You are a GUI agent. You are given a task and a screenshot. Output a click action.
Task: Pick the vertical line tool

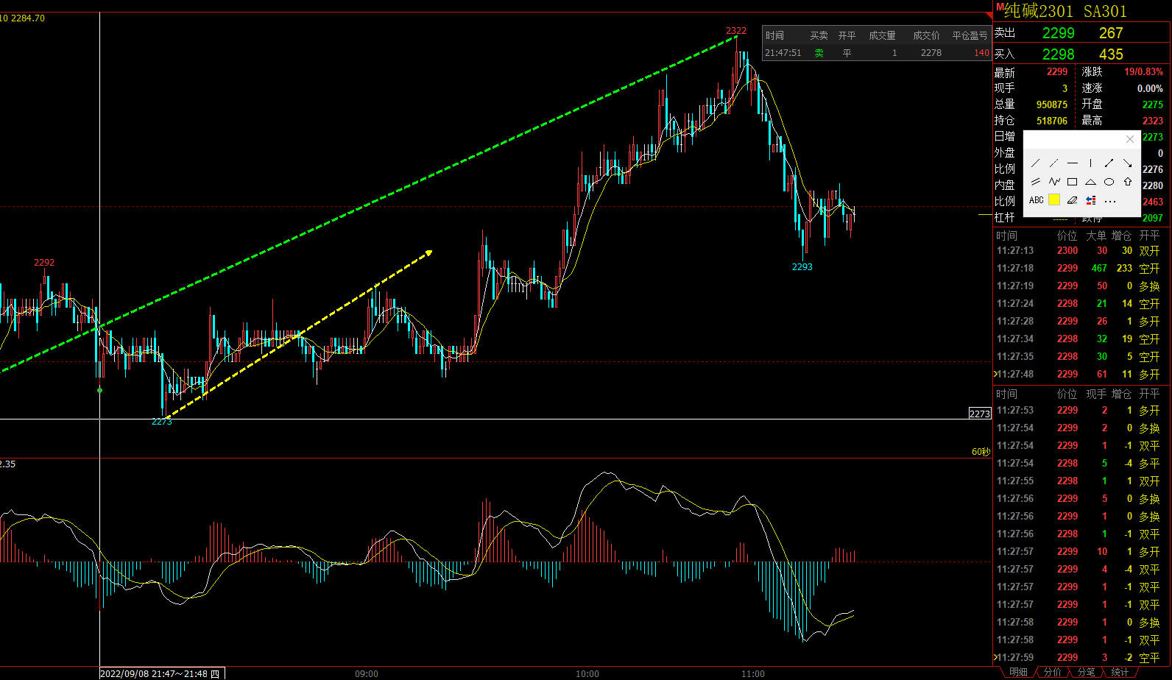(1091, 163)
